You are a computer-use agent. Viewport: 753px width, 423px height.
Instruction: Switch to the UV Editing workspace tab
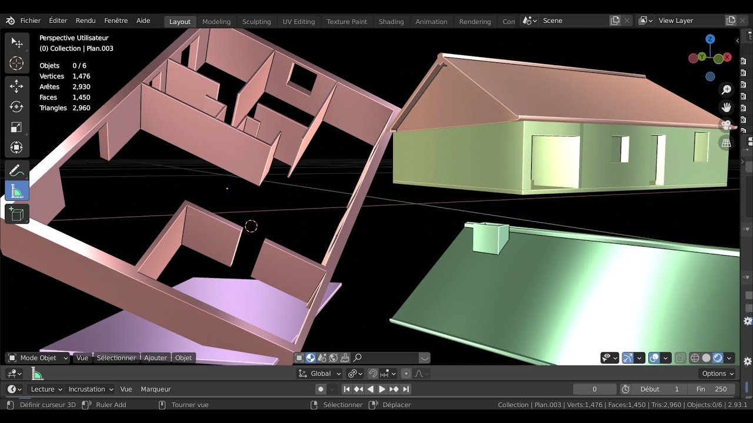[x=299, y=22]
